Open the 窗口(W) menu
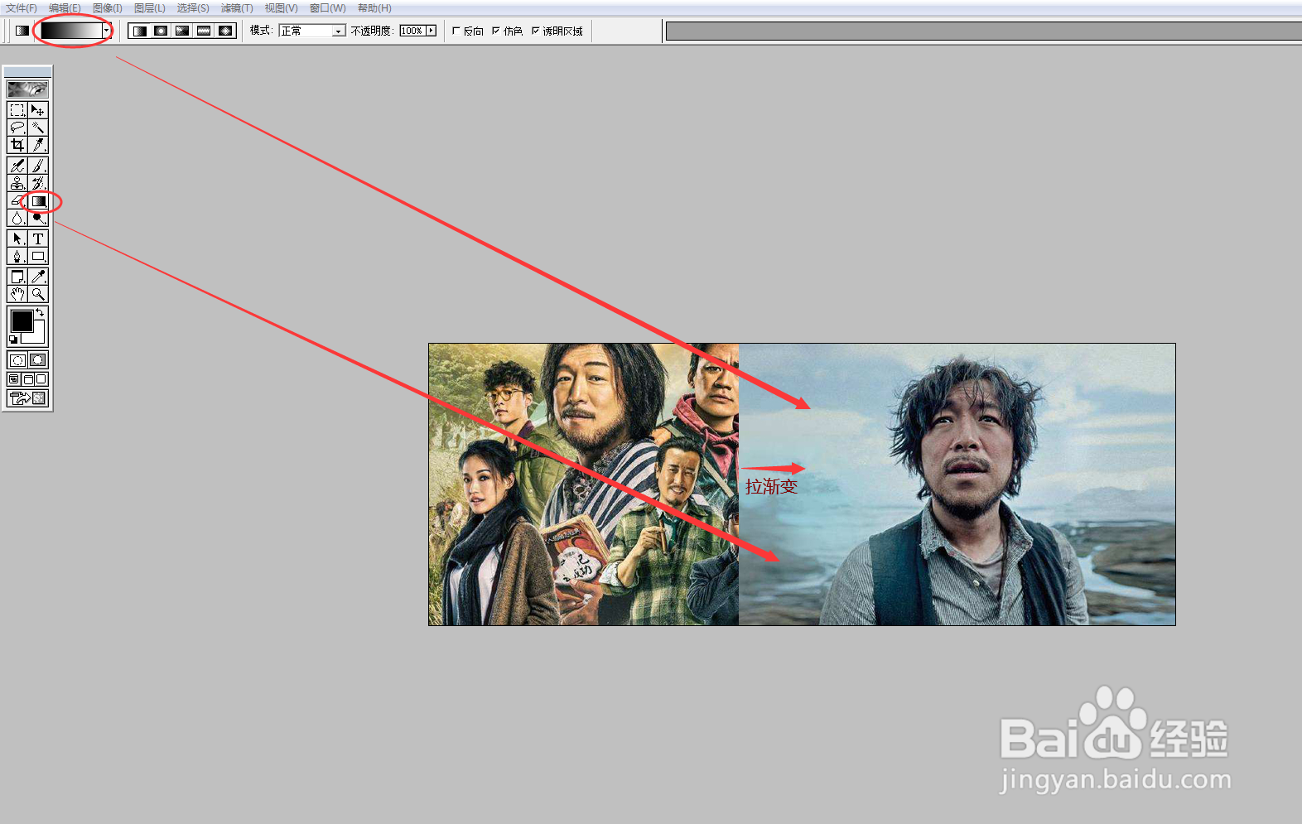Image resolution: width=1302 pixels, height=824 pixels. click(x=327, y=8)
